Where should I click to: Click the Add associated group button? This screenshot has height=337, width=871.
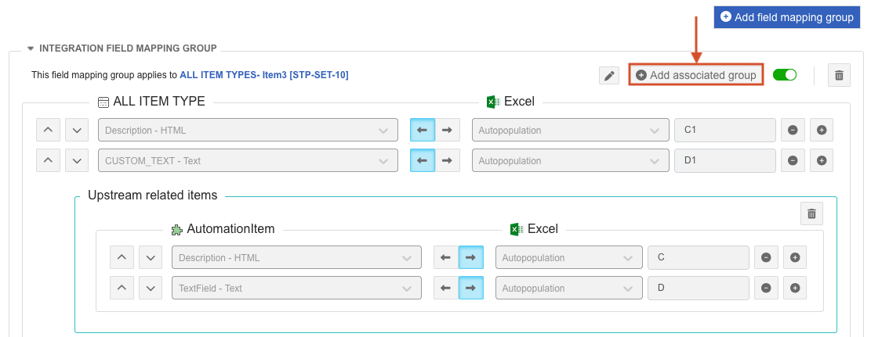pos(695,75)
